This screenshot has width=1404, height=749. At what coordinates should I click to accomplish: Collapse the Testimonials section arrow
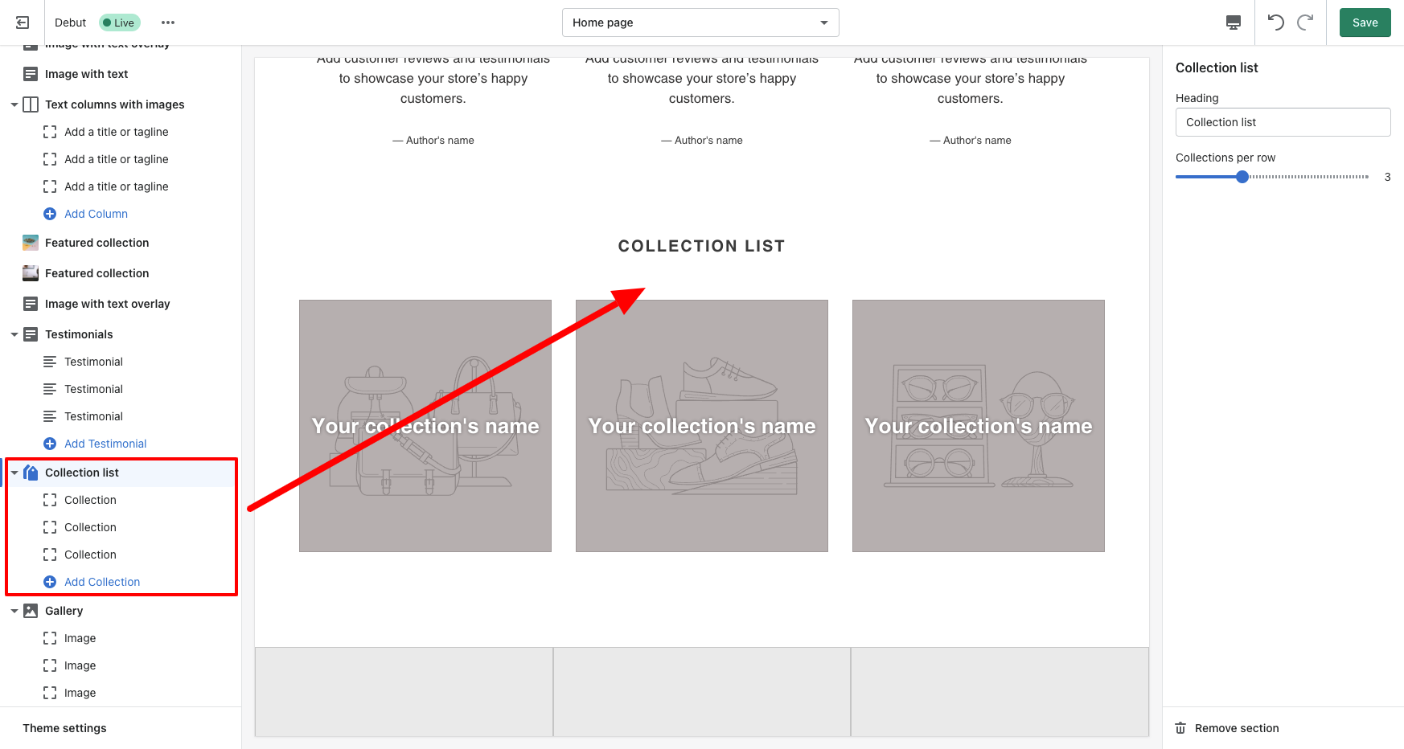point(14,334)
